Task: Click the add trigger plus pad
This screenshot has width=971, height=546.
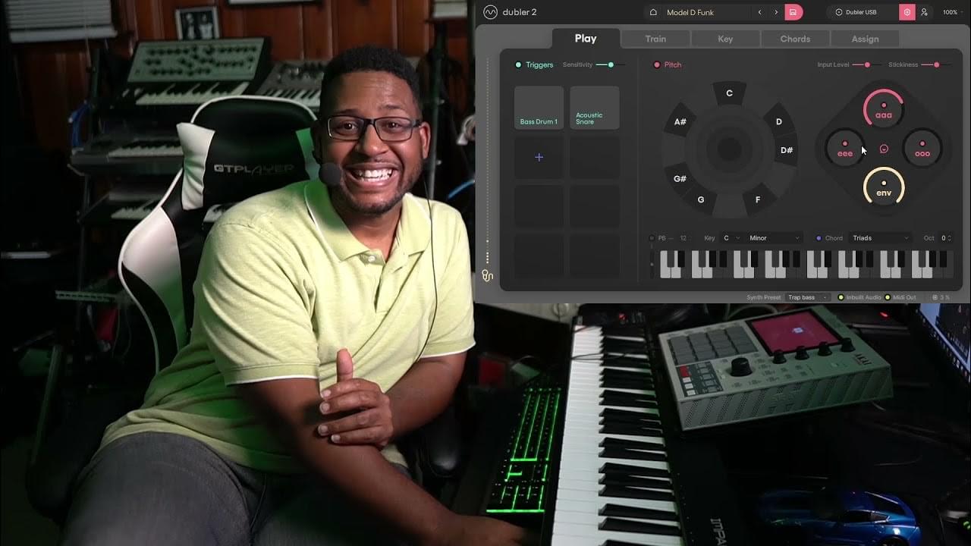Action: tap(539, 157)
